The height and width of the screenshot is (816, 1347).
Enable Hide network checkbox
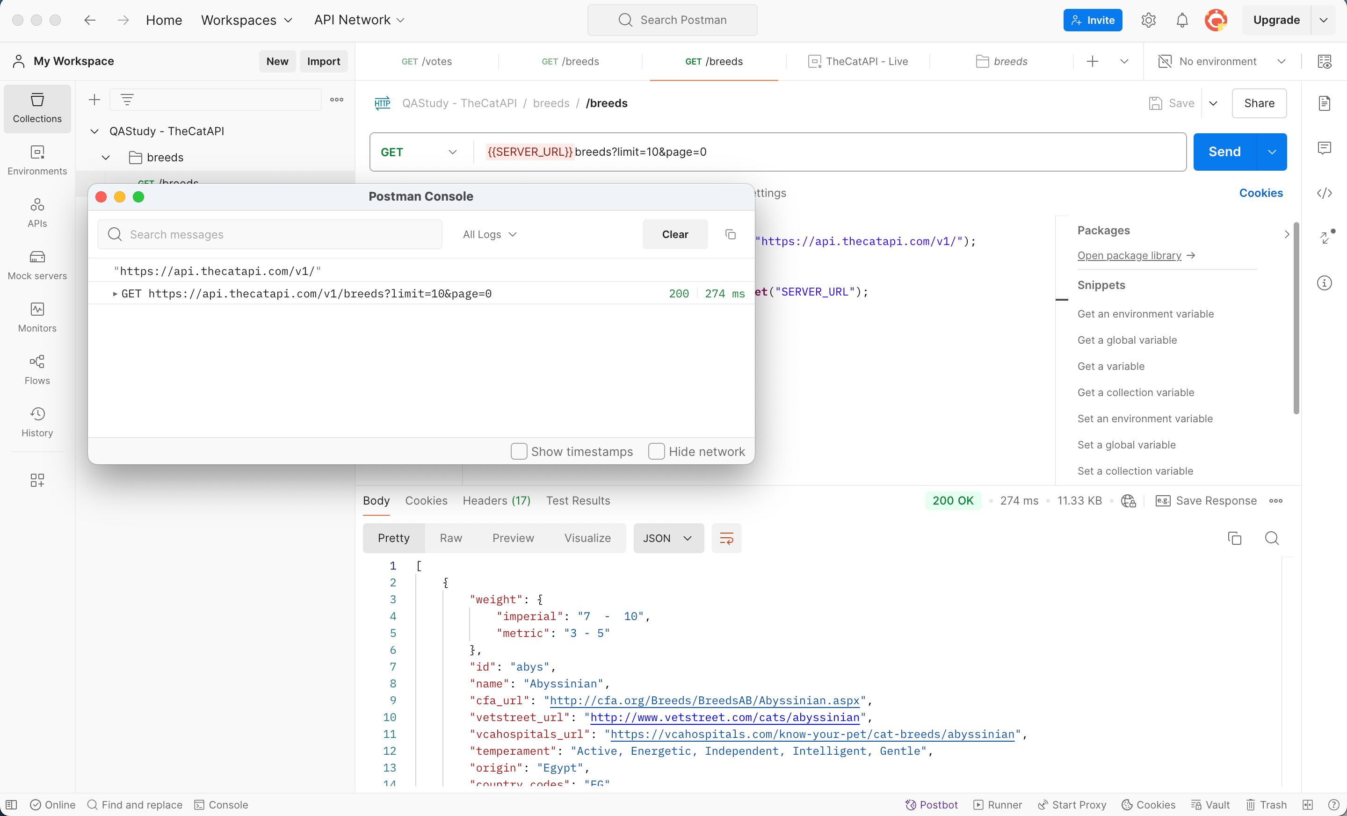click(656, 451)
